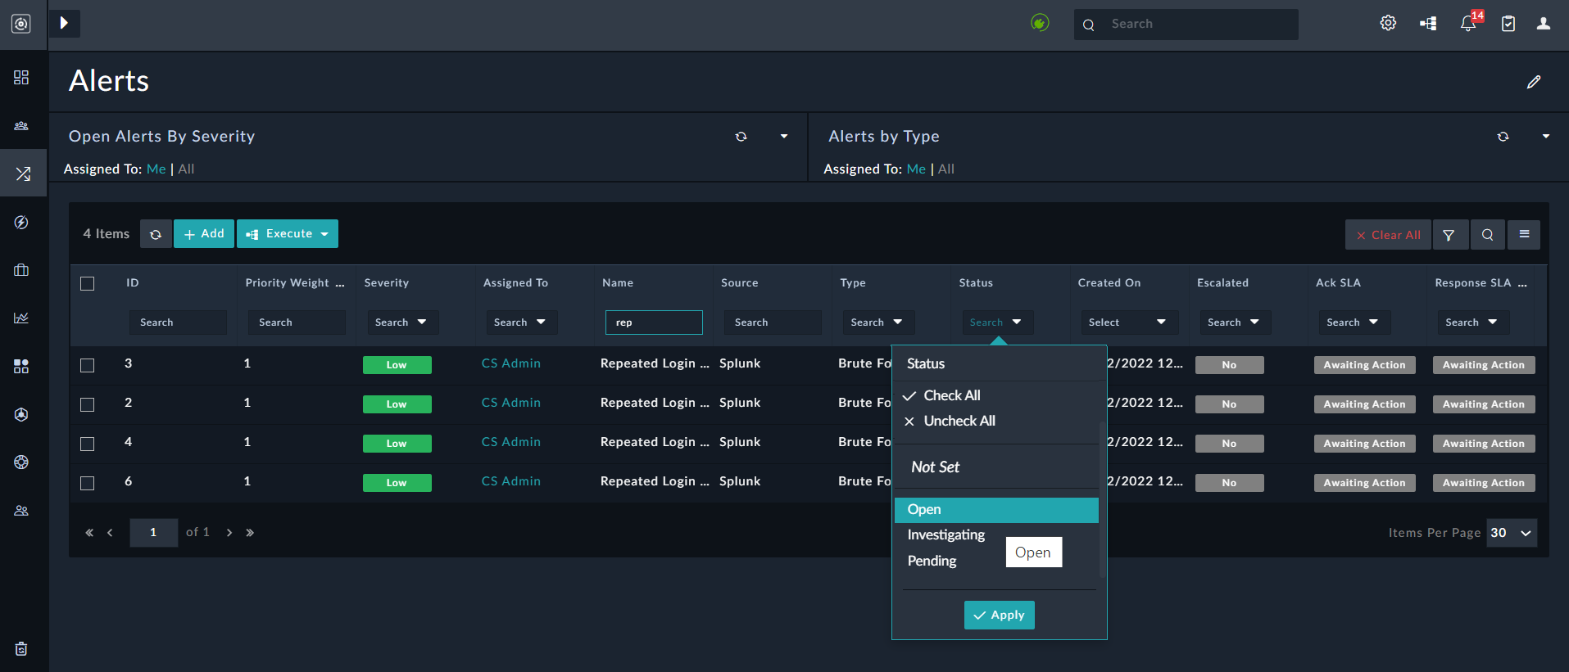
Task: Select the Pending status option
Action: [932, 561]
